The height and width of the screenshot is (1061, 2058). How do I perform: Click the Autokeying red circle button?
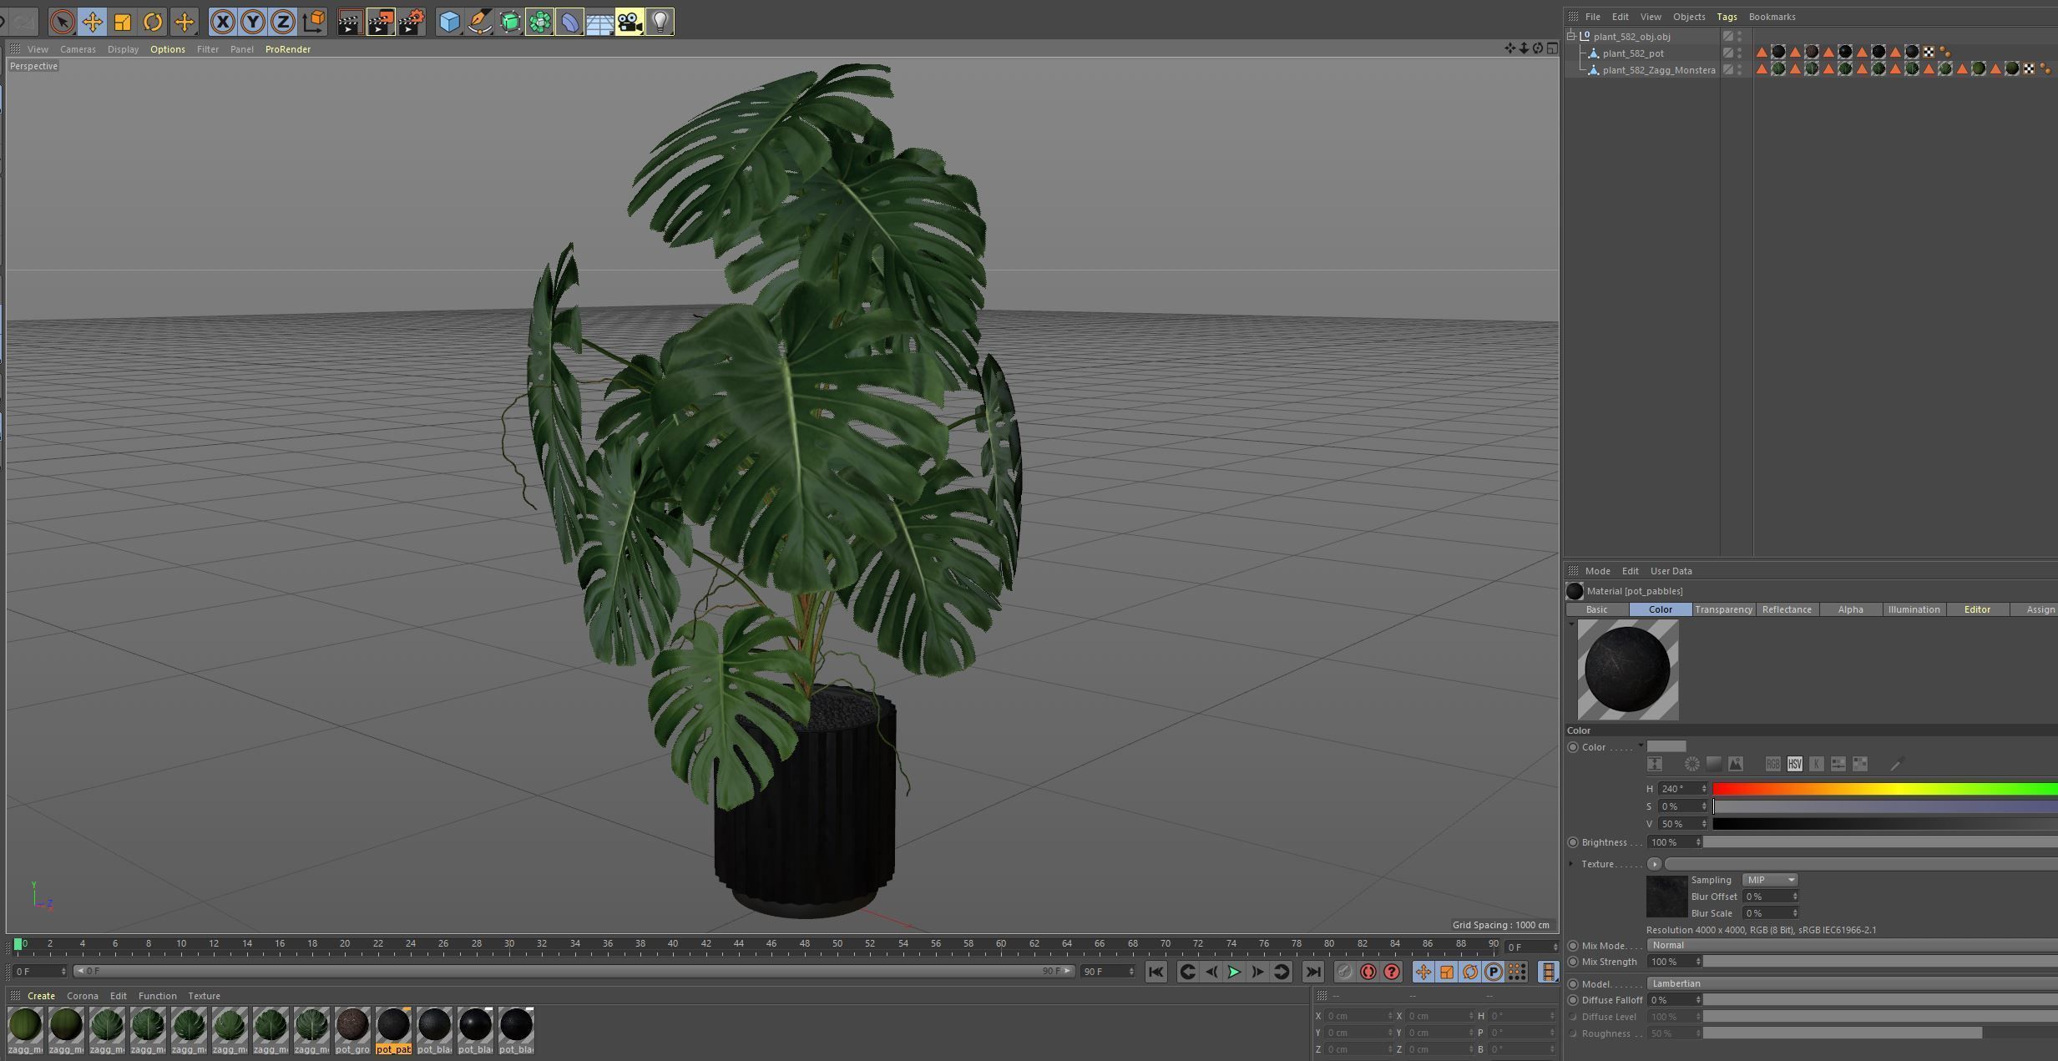[1368, 972]
